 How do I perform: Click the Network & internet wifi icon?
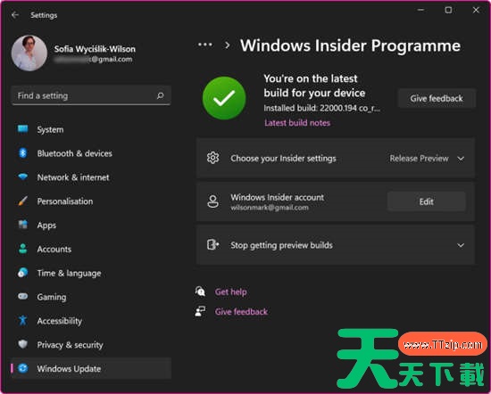[22, 177]
